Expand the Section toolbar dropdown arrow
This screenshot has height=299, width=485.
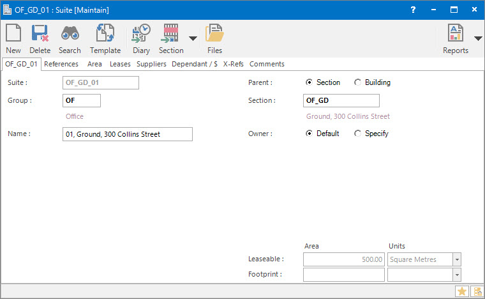coord(193,38)
